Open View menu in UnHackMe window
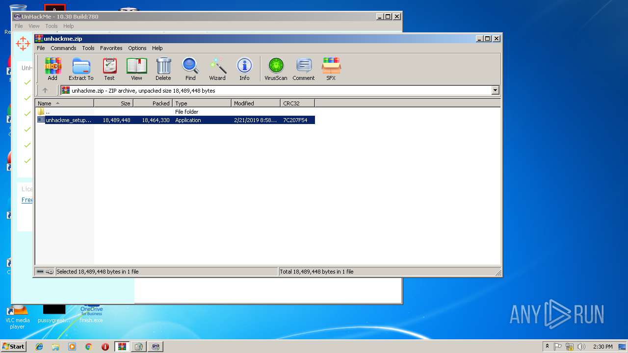Image resolution: width=628 pixels, height=353 pixels. pos(34,26)
